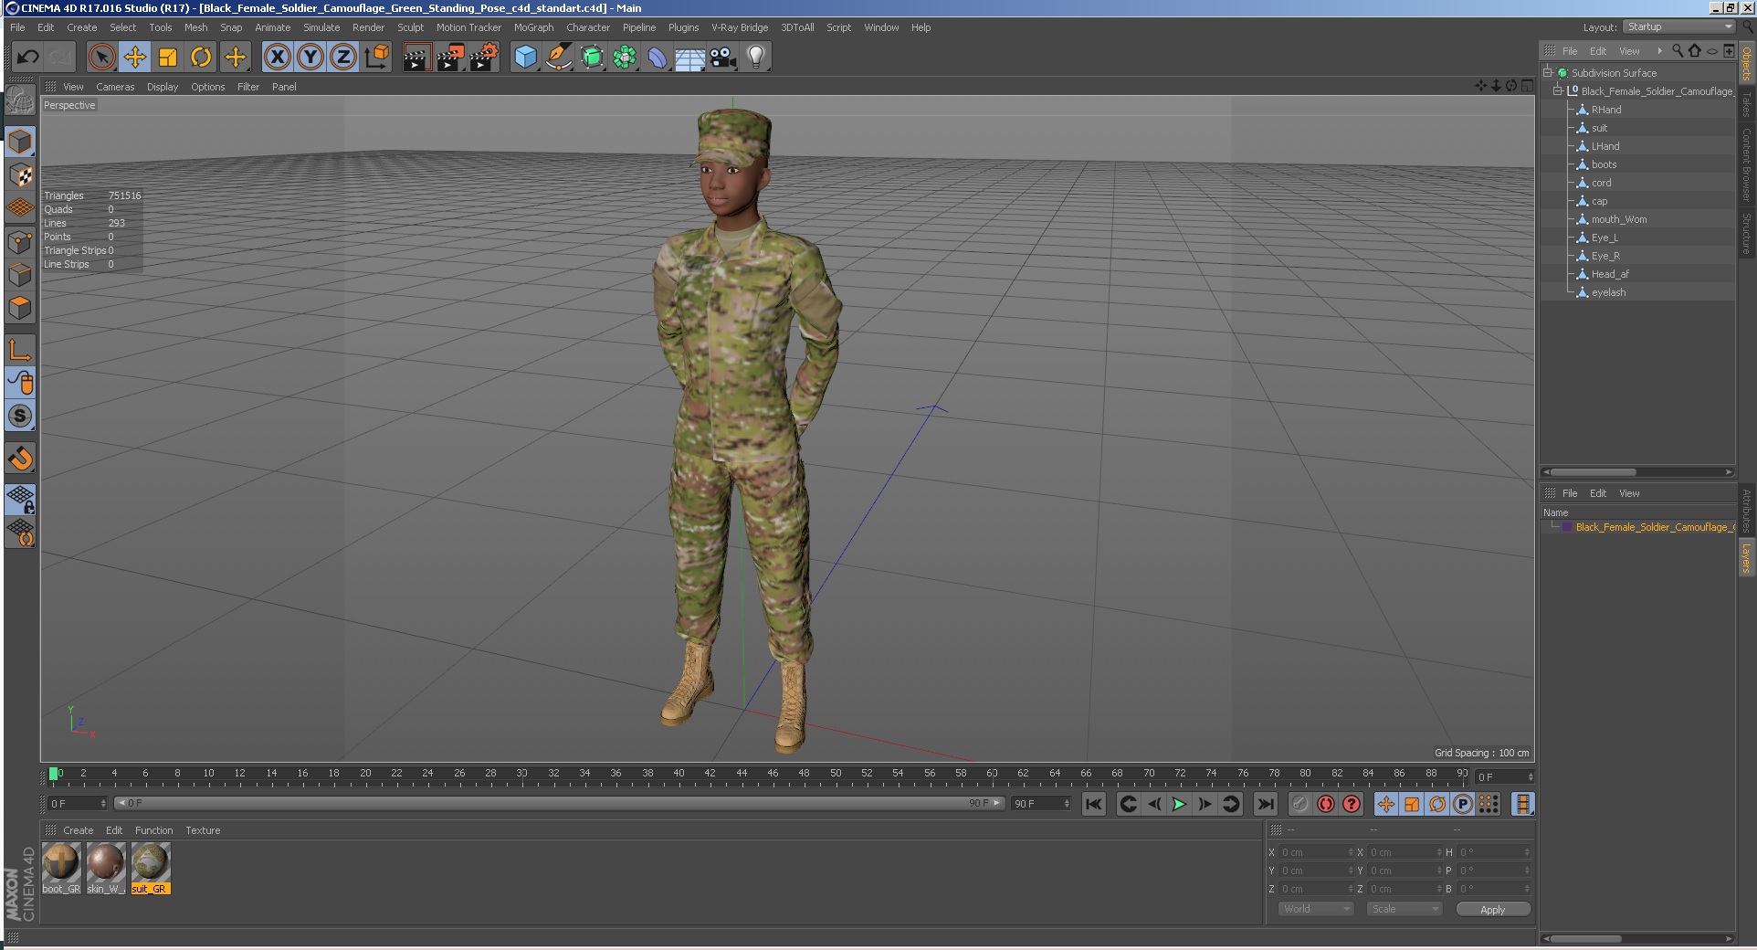Open the Simulate menu
This screenshot has width=1757, height=950.
point(321,27)
